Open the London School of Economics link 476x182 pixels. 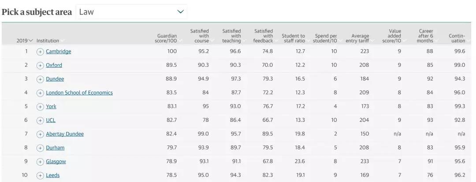(79, 93)
